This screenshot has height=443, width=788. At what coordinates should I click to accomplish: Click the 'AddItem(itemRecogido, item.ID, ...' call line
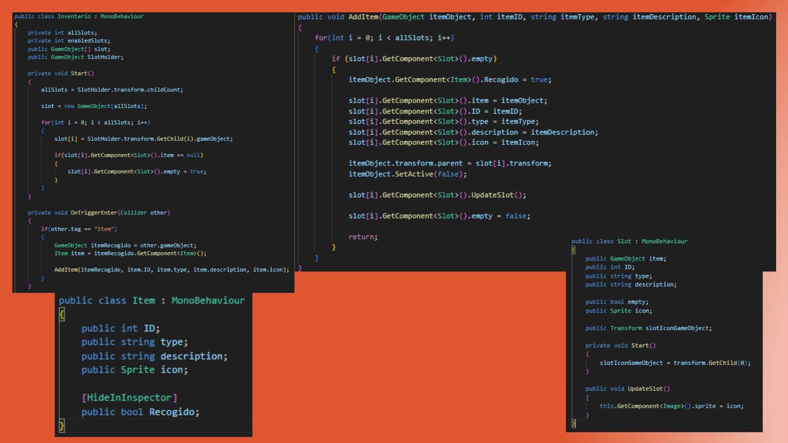[172, 269]
